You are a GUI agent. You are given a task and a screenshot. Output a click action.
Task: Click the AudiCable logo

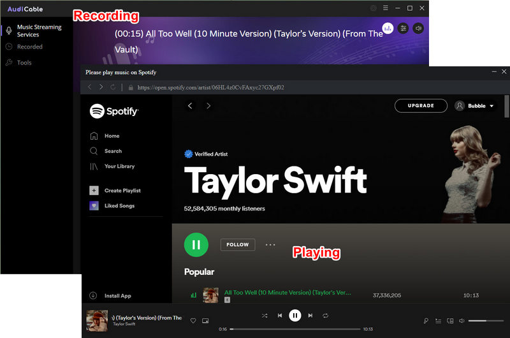click(x=25, y=9)
